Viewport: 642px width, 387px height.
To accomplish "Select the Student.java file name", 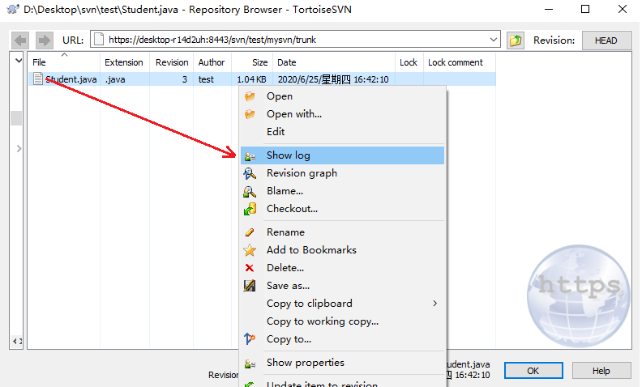I will pyautogui.click(x=71, y=79).
